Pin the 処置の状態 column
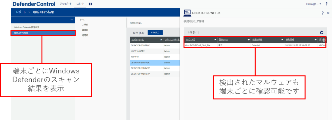The height and width of the screenshot is (120, 332). tap(282, 40)
